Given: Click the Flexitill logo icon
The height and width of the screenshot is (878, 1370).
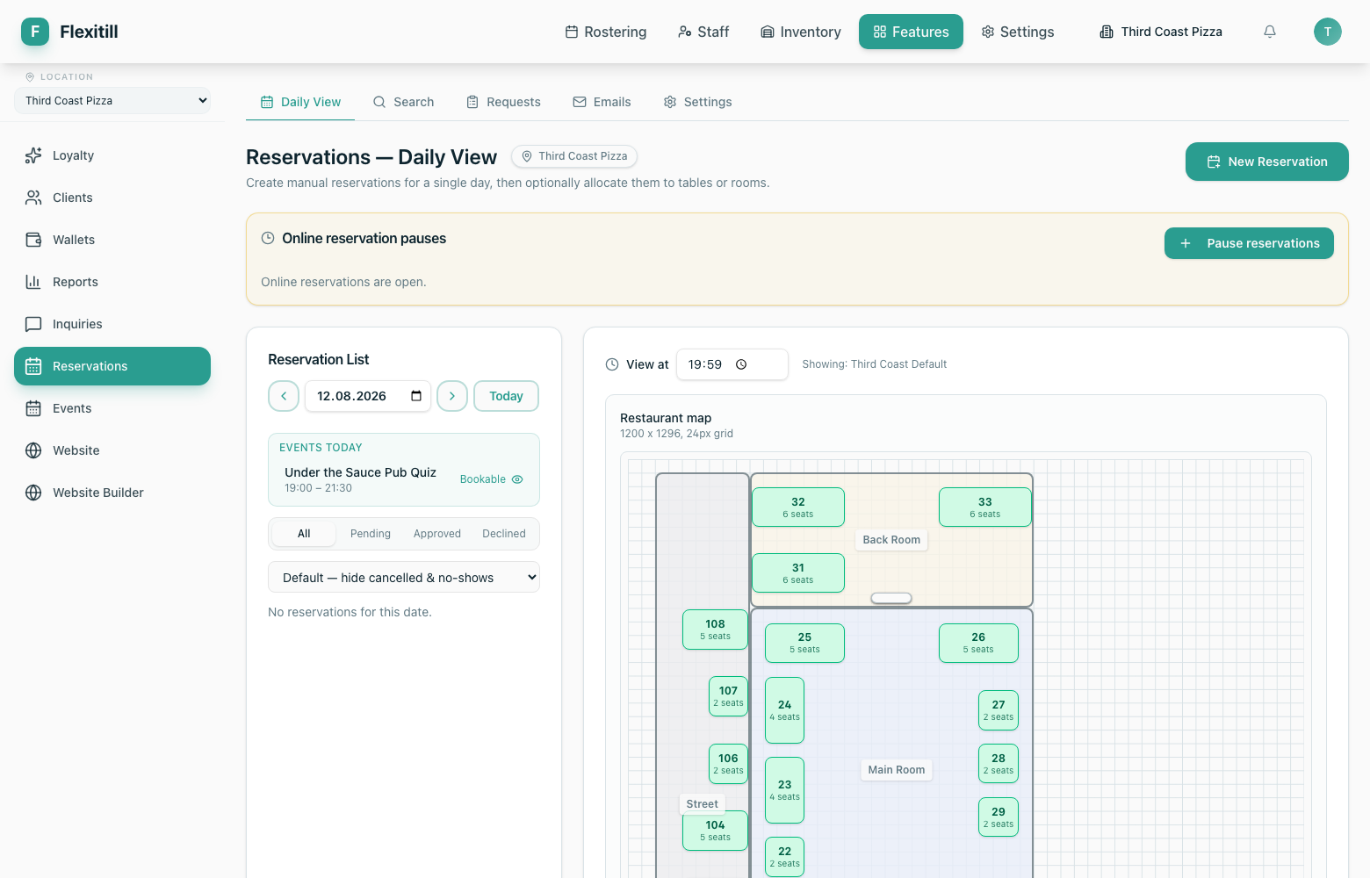Looking at the screenshot, I should (x=35, y=32).
